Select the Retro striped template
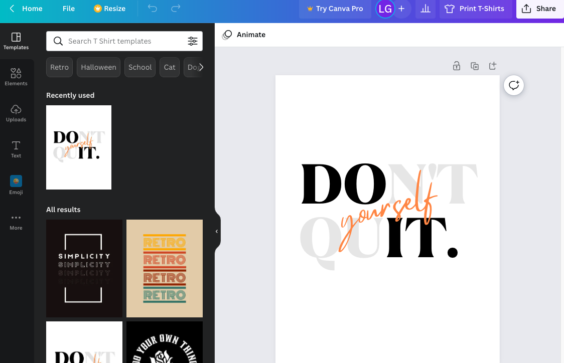This screenshot has width=564, height=363. pos(165,268)
